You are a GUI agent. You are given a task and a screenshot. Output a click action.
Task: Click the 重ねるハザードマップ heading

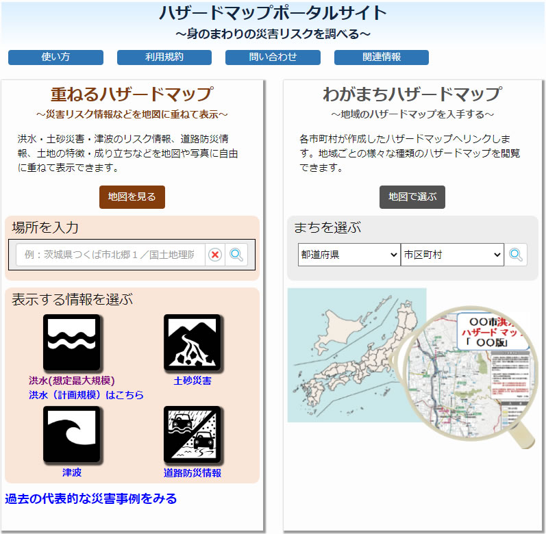132,94
